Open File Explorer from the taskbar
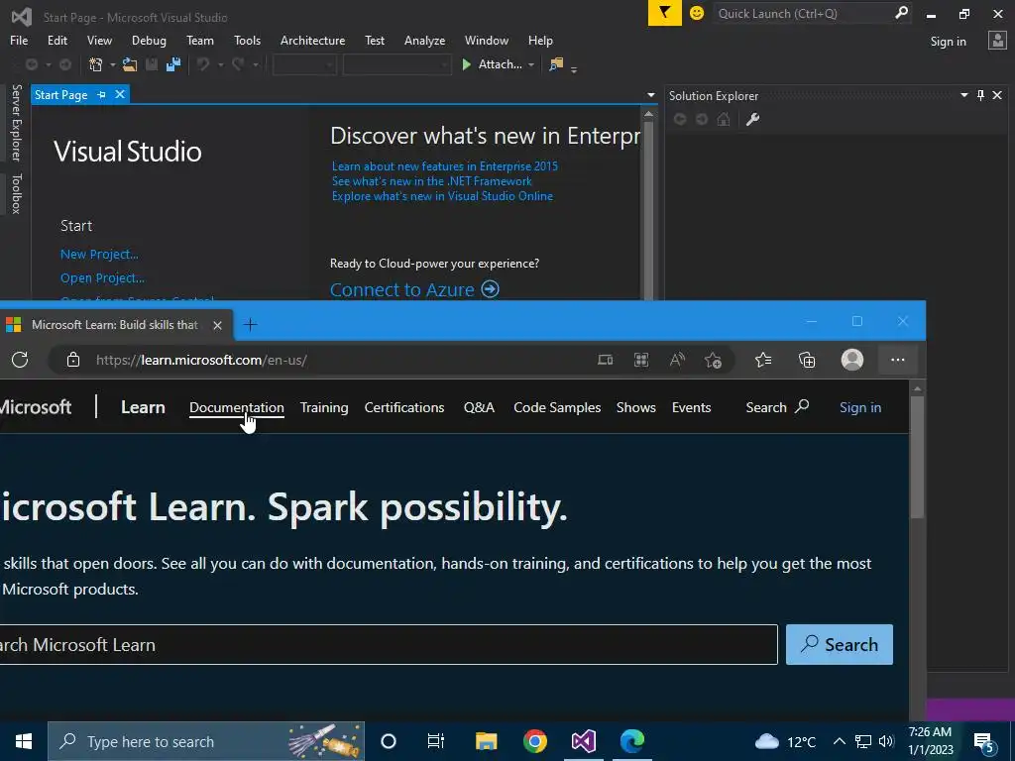The height and width of the screenshot is (761, 1015). pos(486,741)
